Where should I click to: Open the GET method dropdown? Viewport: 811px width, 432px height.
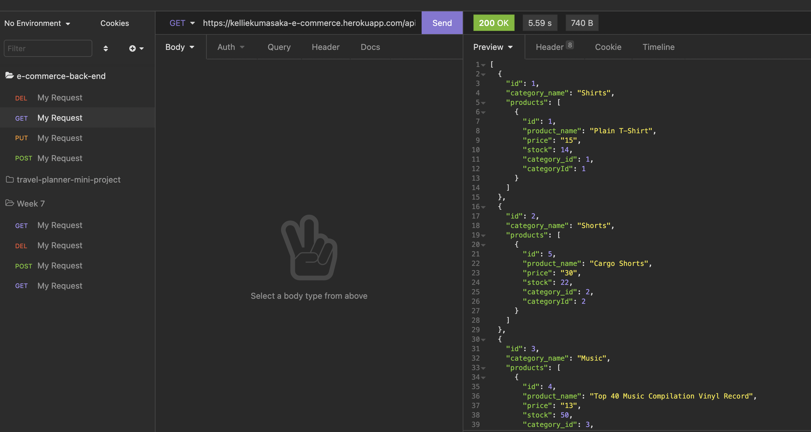click(182, 23)
